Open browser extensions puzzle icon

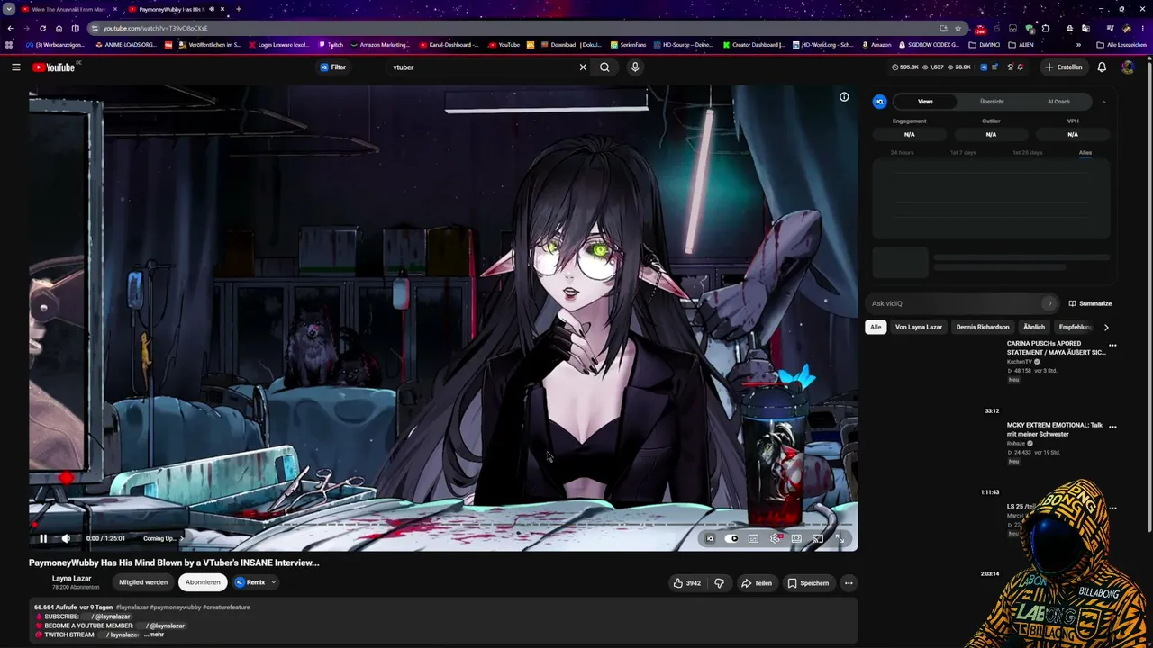pos(1046,28)
